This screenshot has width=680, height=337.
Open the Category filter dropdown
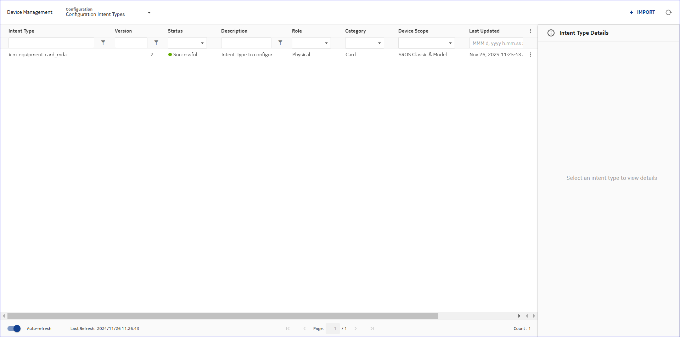pyautogui.click(x=365, y=43)
